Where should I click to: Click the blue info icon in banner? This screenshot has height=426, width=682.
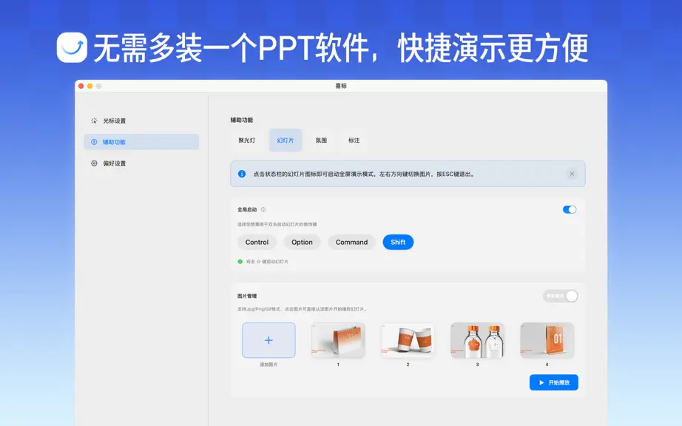(x=242, y=174)
